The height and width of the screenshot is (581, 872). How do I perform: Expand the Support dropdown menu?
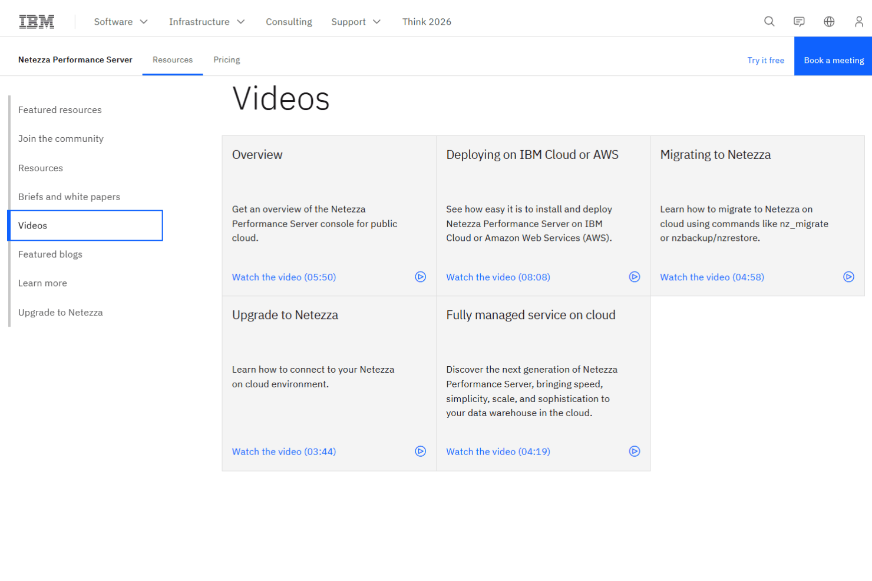point(356,22)
